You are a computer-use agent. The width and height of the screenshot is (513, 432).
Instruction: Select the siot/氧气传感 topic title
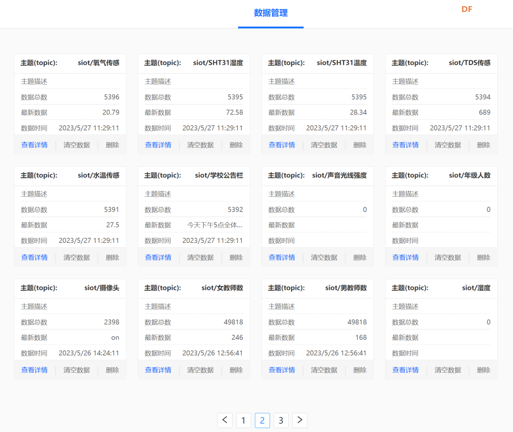click(98, 63)
